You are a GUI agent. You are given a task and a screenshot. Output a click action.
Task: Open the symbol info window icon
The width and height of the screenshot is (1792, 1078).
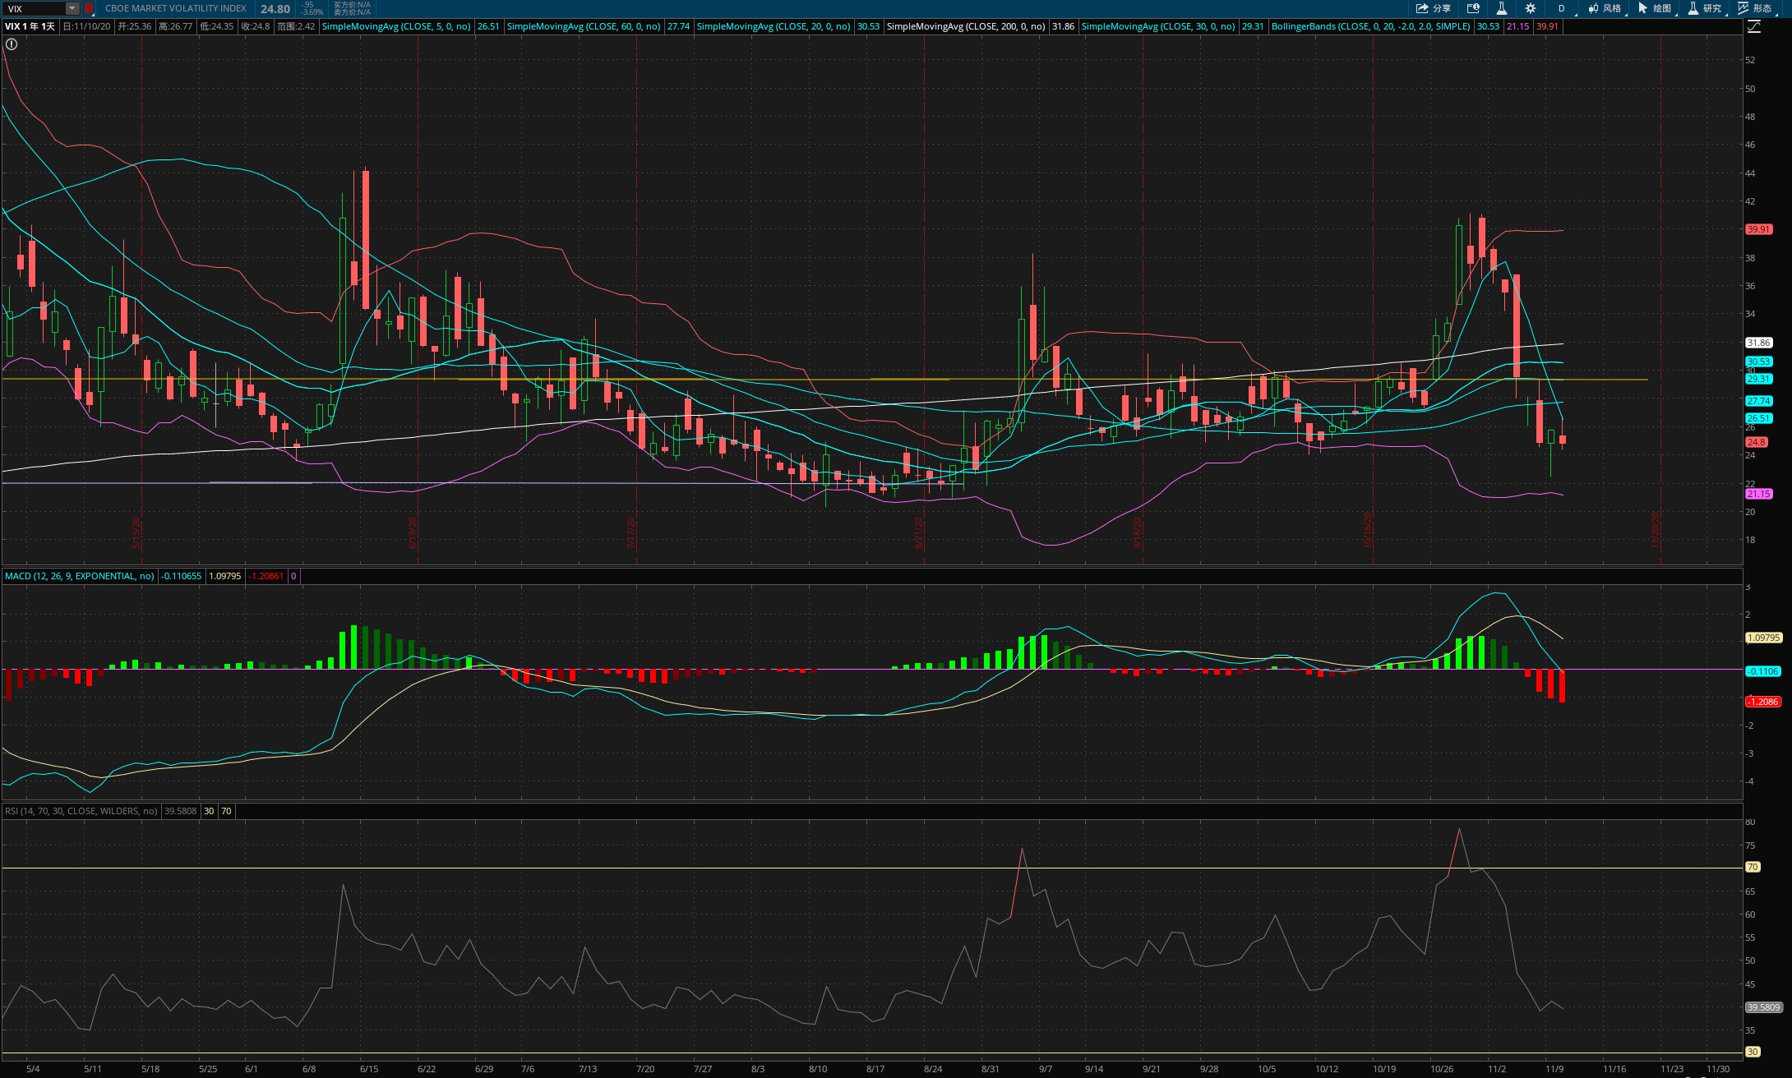[1473, 8]
